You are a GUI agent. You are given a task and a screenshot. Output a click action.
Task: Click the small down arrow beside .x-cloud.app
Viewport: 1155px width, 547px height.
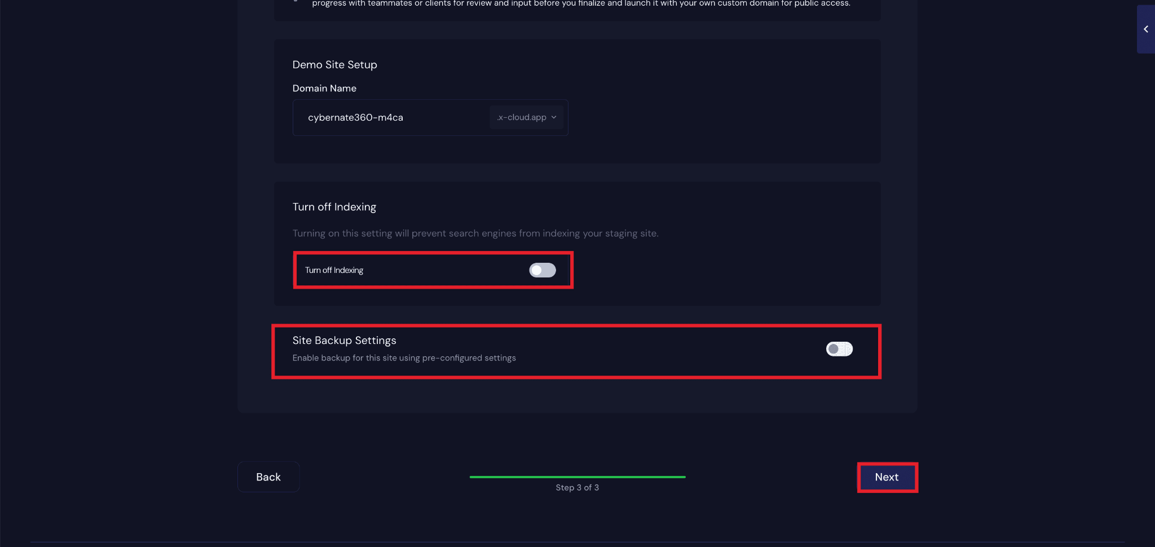tap(554, 117)
